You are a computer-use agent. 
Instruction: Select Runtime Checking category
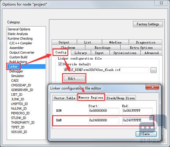pyautogui.click(x=20, y=38)
